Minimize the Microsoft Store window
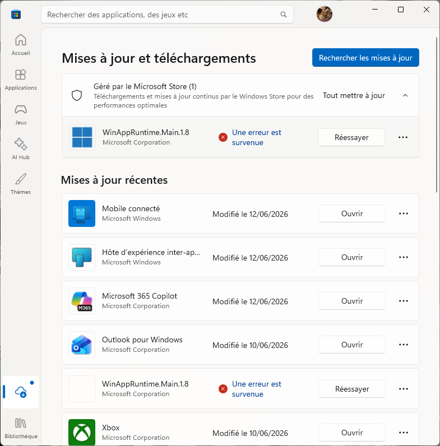Viewport: 440px width, 446px height. 375,10
